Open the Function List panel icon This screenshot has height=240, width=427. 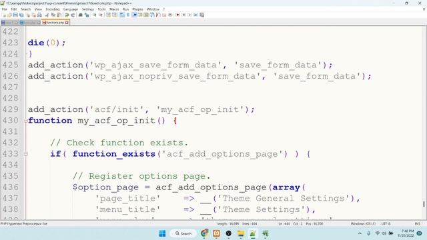[x=158, y=15]
